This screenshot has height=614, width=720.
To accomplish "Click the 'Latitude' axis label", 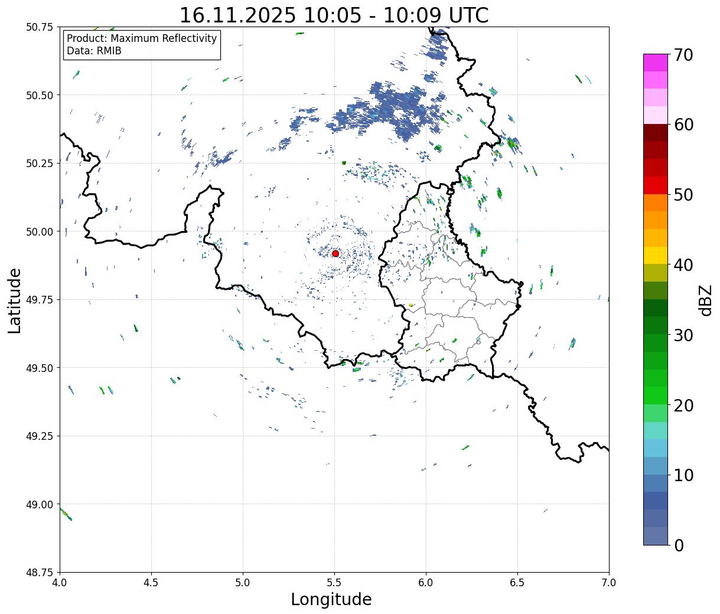I will pos(15,300).
